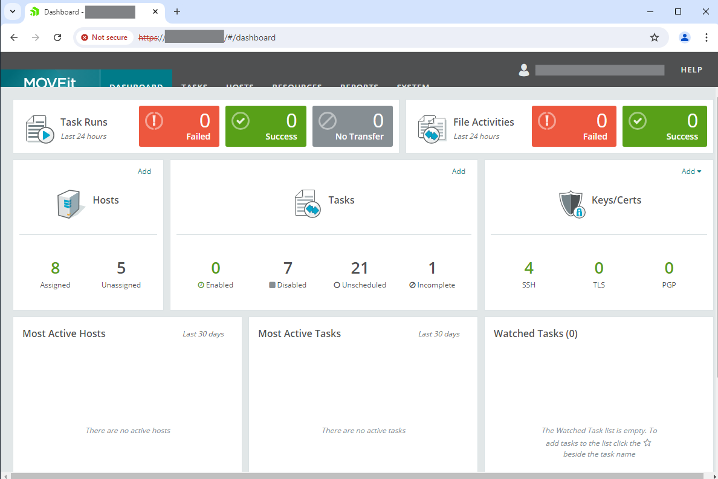Select the Dashboard browser tab
This screenshot has height=479, width=718.
point(94,12)
